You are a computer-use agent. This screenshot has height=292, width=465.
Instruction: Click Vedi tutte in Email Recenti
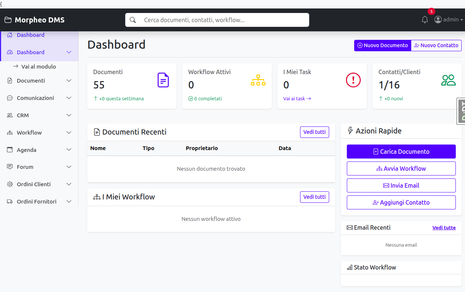pos(444,227)
